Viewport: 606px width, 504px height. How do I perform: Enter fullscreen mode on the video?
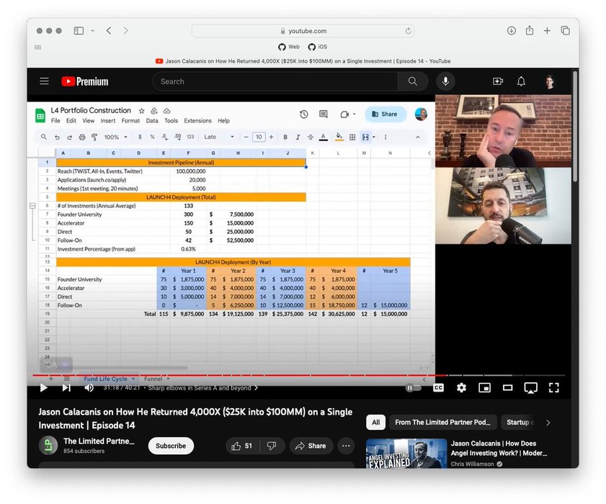553,387
